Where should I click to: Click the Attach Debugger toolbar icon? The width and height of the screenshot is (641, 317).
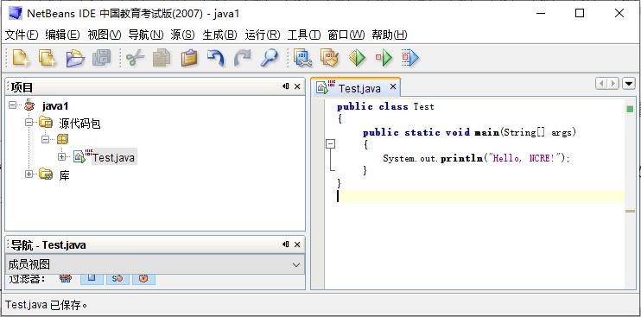[x=410, y=58]
